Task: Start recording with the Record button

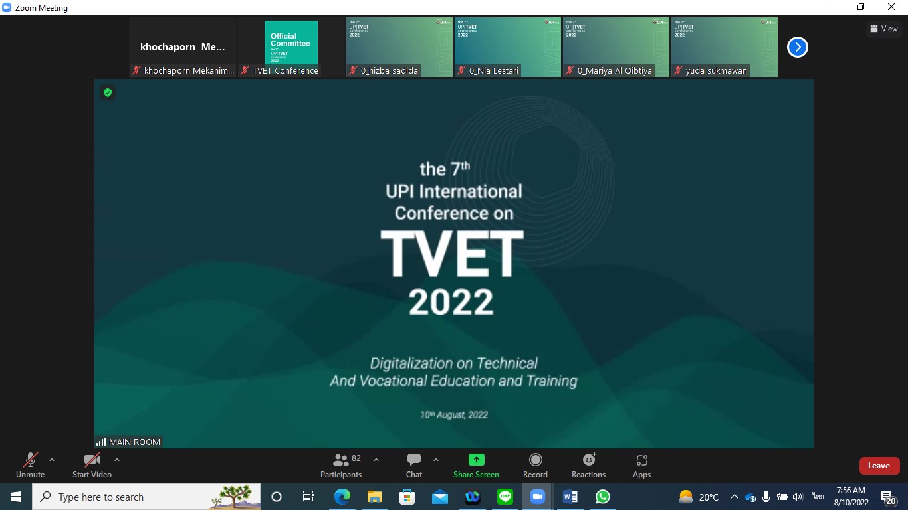Action: [x=535, y=466]
